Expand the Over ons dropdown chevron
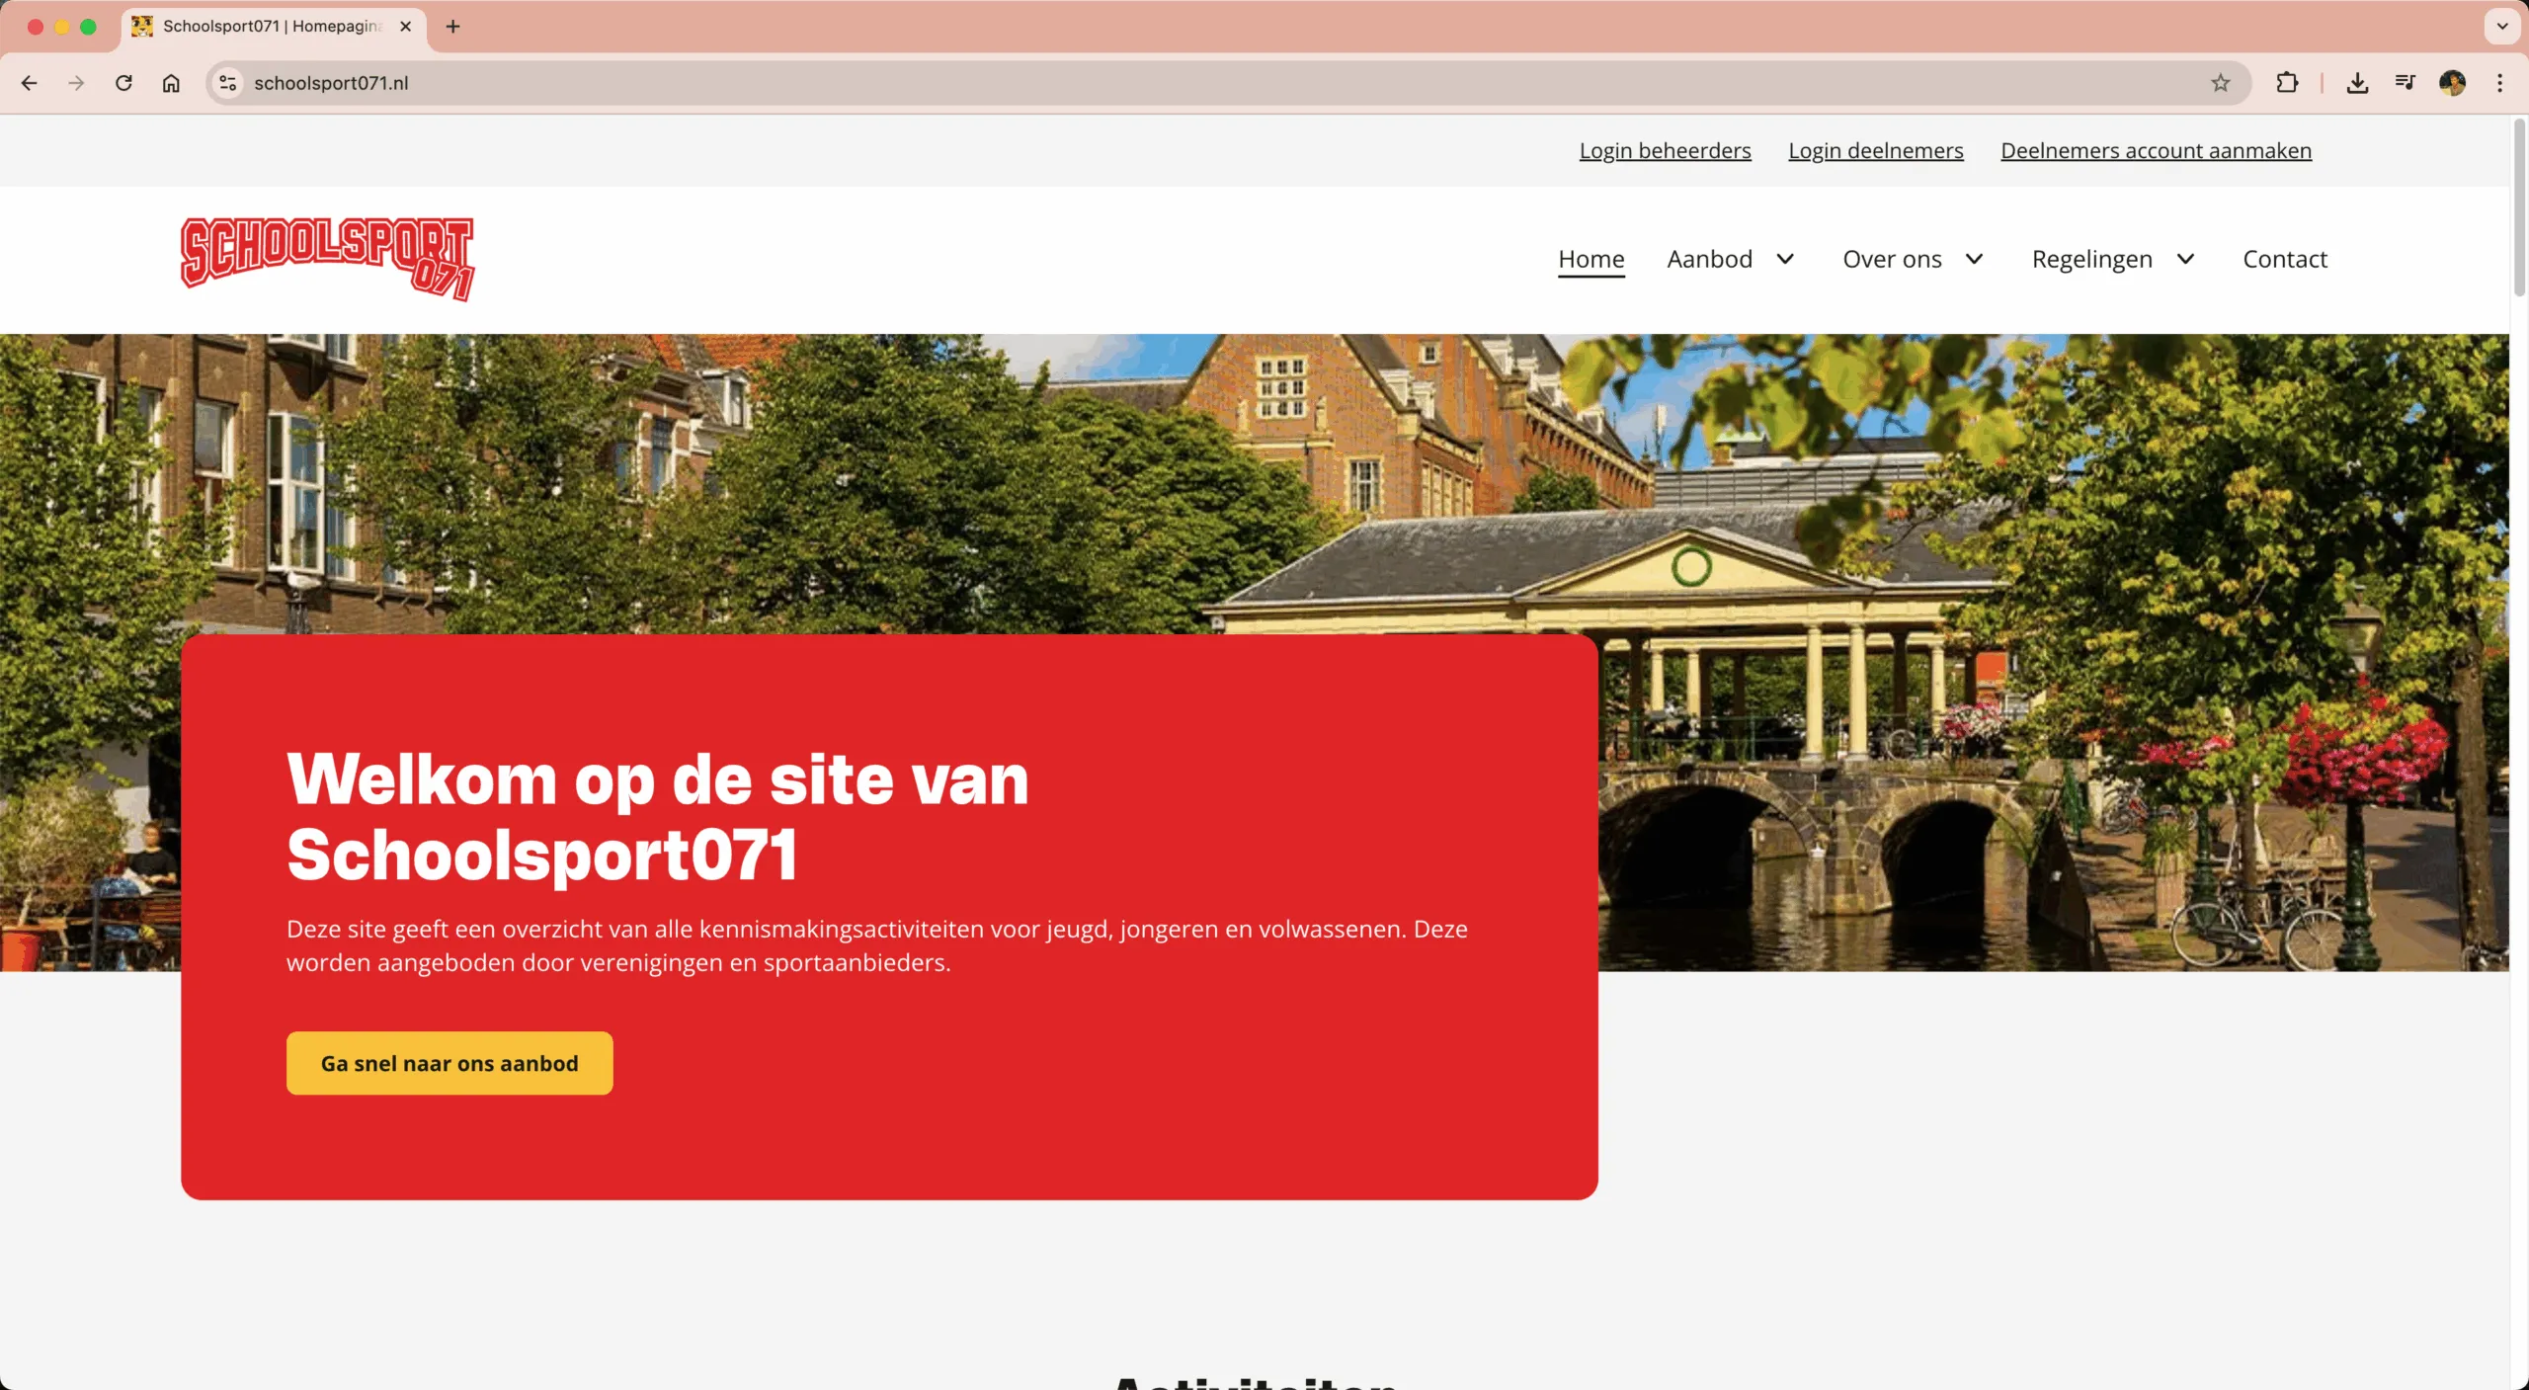This screenshot has width=2529, height=1390. tap(1974, 259)
